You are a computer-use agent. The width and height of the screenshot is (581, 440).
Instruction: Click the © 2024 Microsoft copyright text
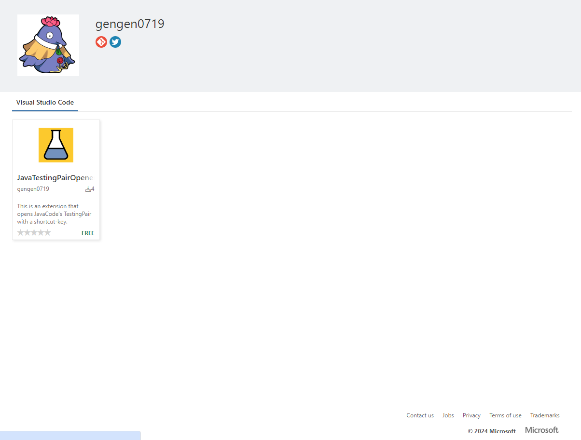point(492,431)
